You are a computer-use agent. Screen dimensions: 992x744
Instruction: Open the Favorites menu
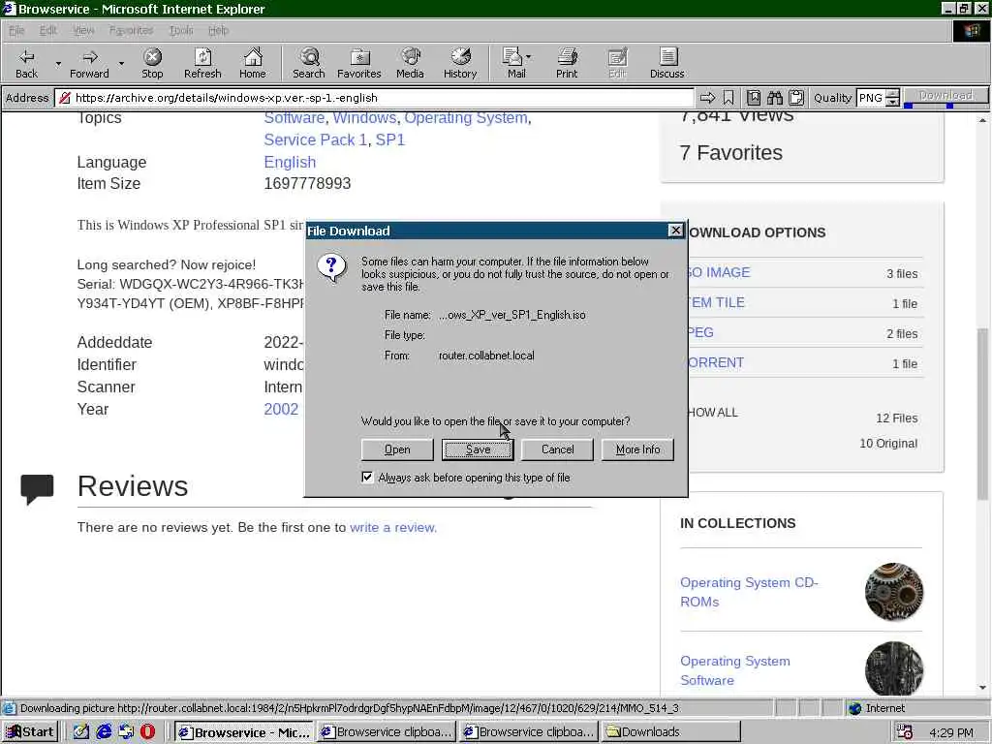click(131, 30)
